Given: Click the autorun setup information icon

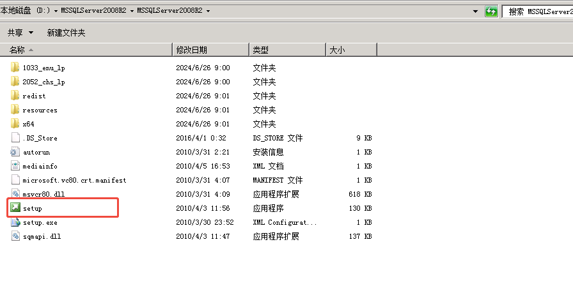Looking at the screenshot, I should coord(15,152).
